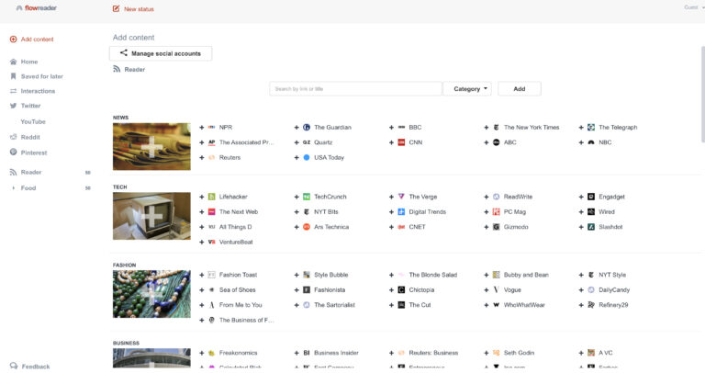Add The Telegraph via plus icon
The image size is (705, 373).
tap(581, 128)
